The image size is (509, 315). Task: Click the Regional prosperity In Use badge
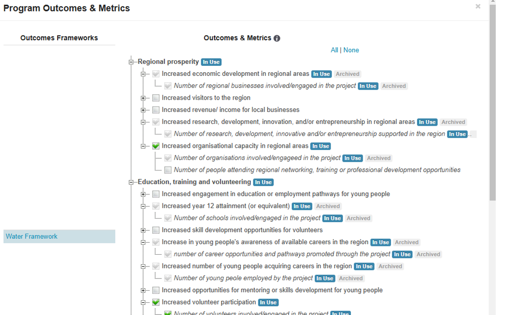[x=211, y=62]
